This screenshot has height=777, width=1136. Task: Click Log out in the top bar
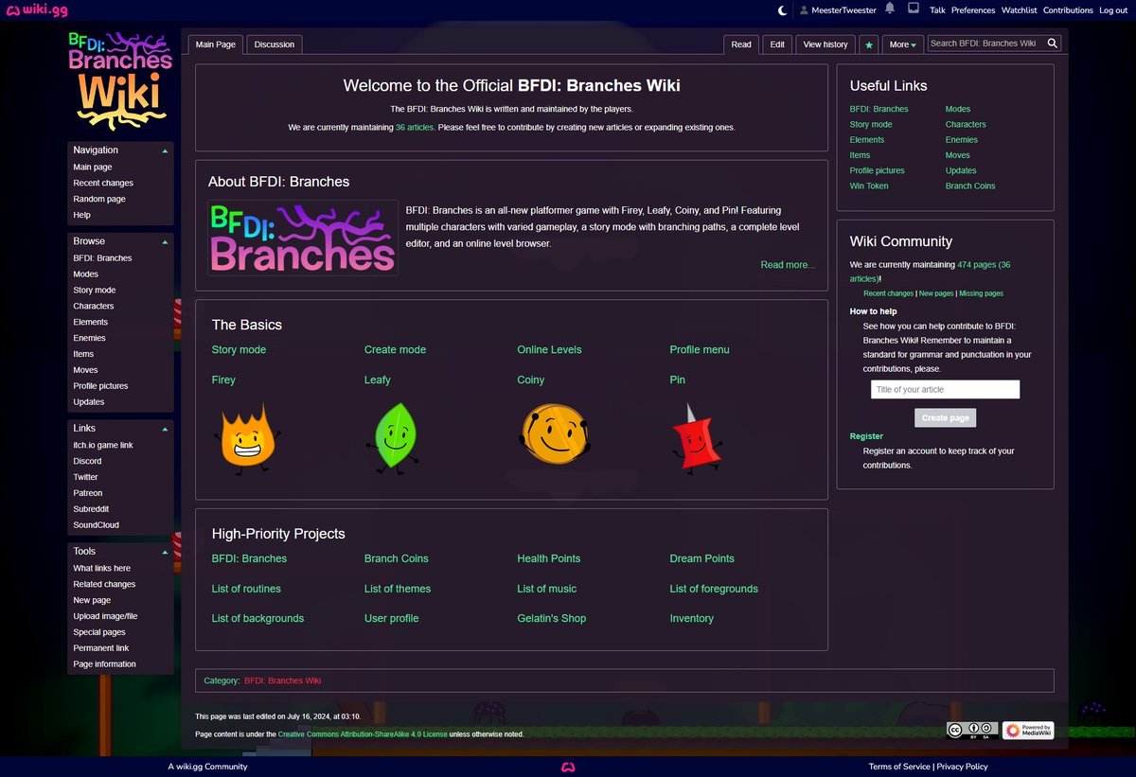point(1113,10)
